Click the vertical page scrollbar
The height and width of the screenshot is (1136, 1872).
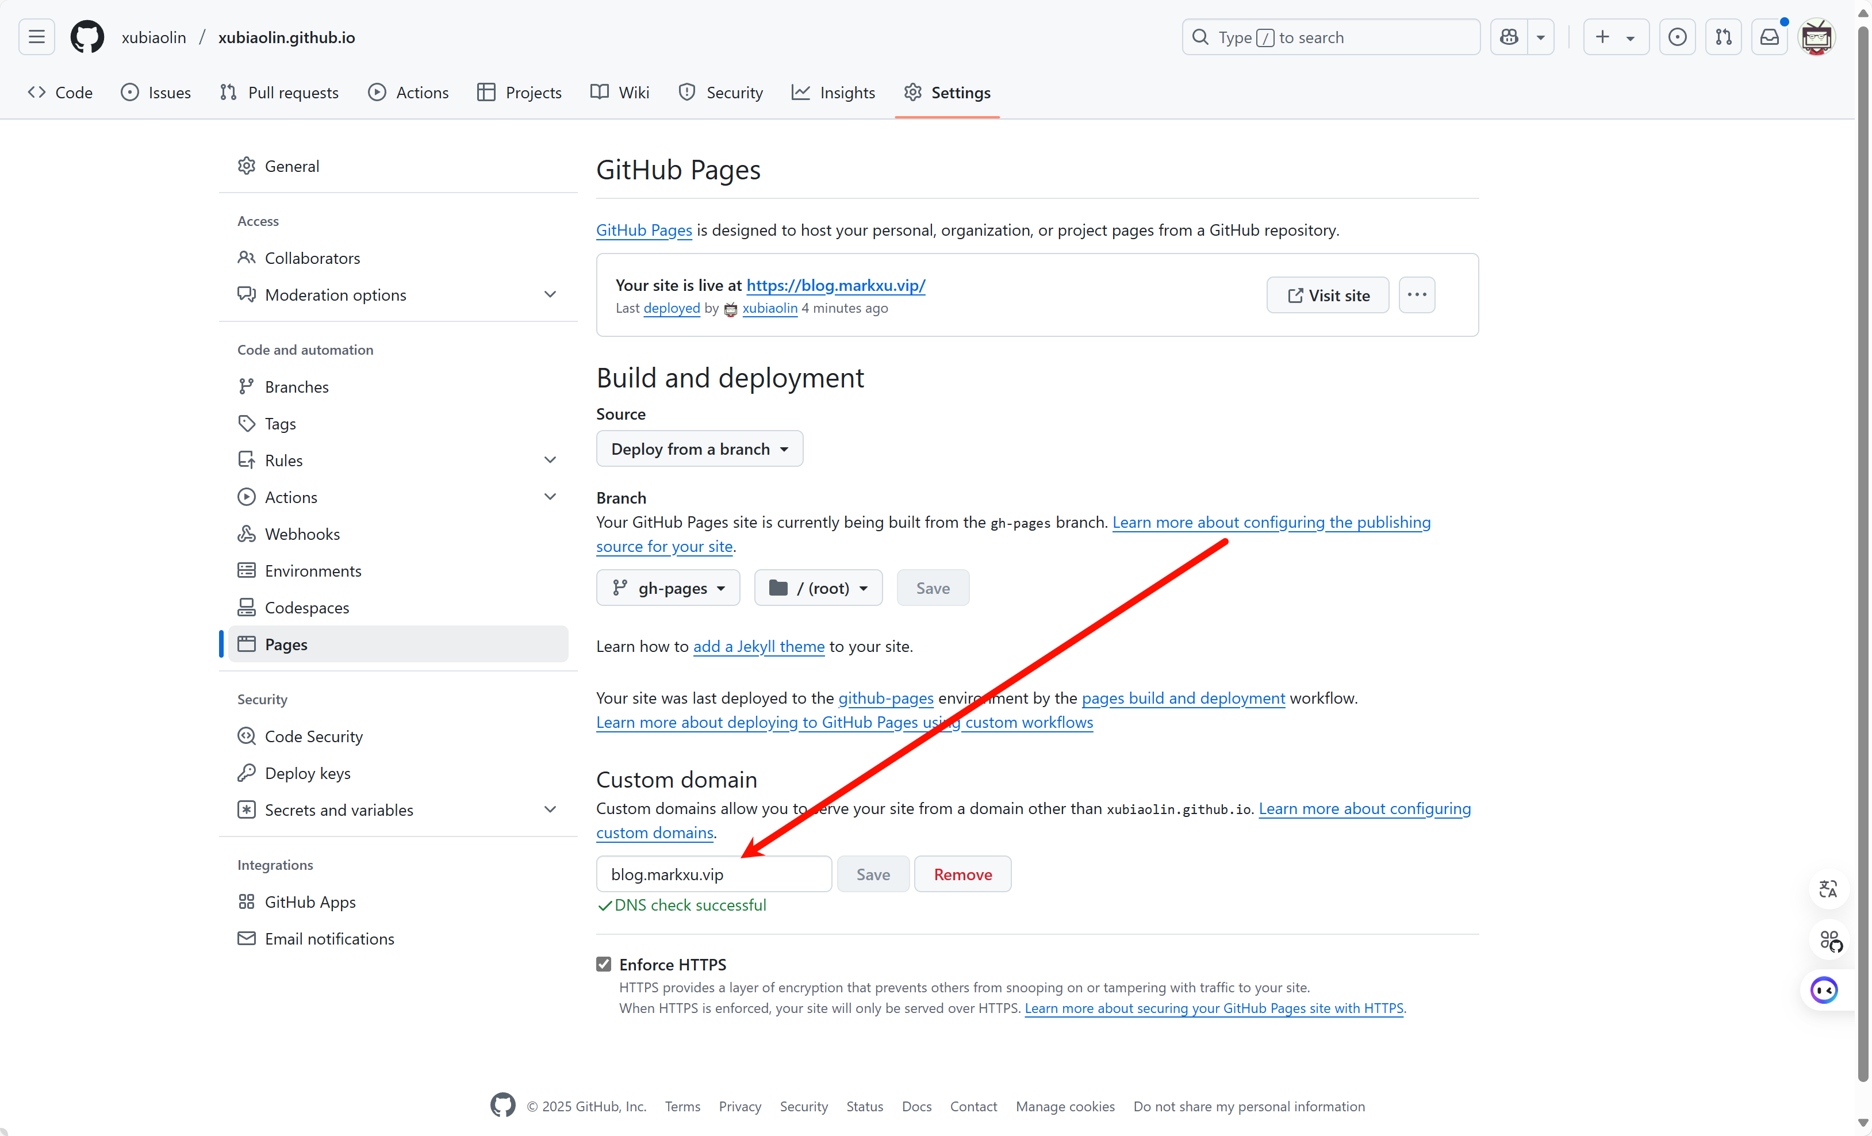click(1862, 555)
